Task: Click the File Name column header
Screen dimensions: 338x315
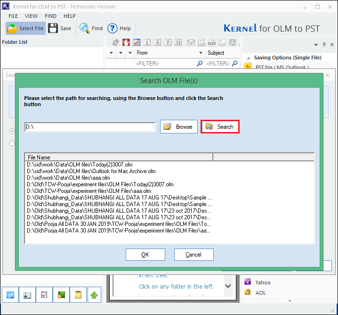Action: tap(119, 157)
